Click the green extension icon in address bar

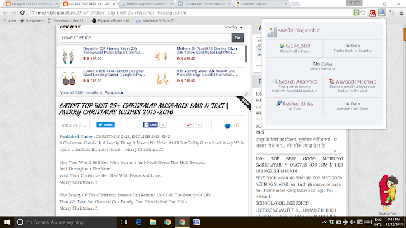[x=357, y=13]
